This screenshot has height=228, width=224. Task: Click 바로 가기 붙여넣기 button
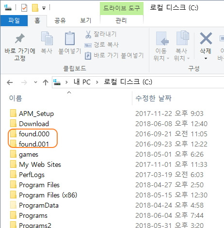tap(114, 55)
